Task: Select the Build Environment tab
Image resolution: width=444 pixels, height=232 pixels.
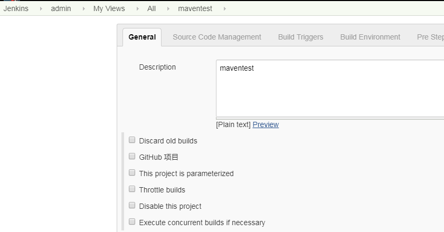Action: click(370, 37)
